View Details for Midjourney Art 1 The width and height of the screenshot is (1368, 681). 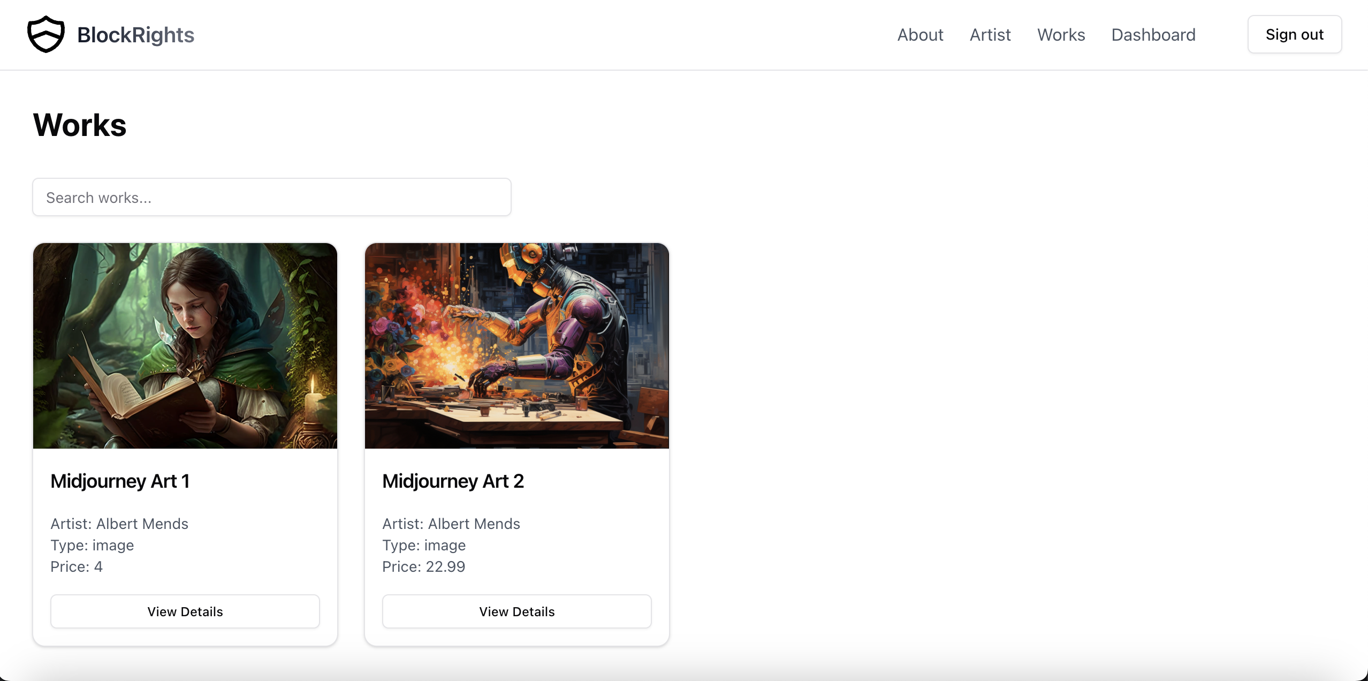coord(185,611)
